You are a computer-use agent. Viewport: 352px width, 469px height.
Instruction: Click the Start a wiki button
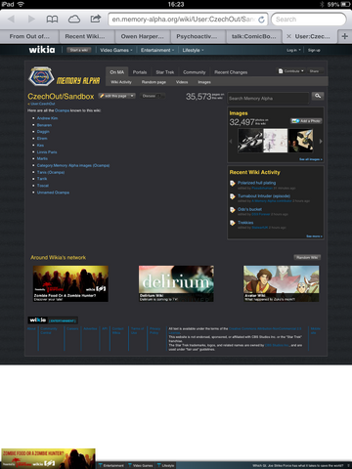tap(79, 50)
